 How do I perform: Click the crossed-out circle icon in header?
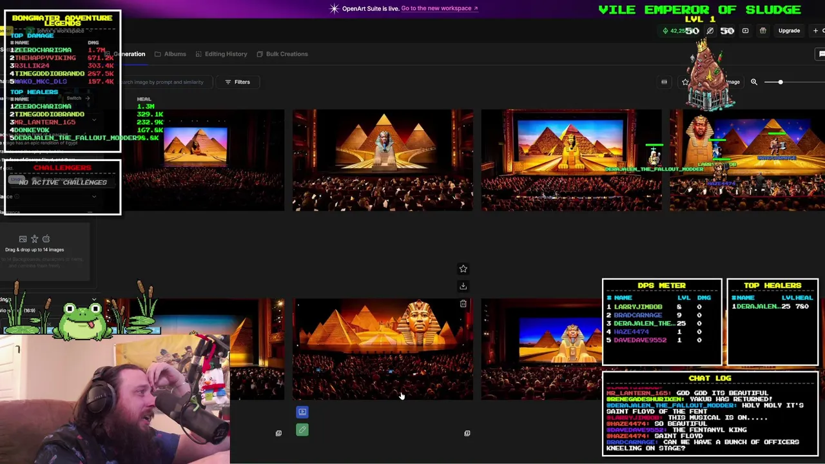(710, 30)
